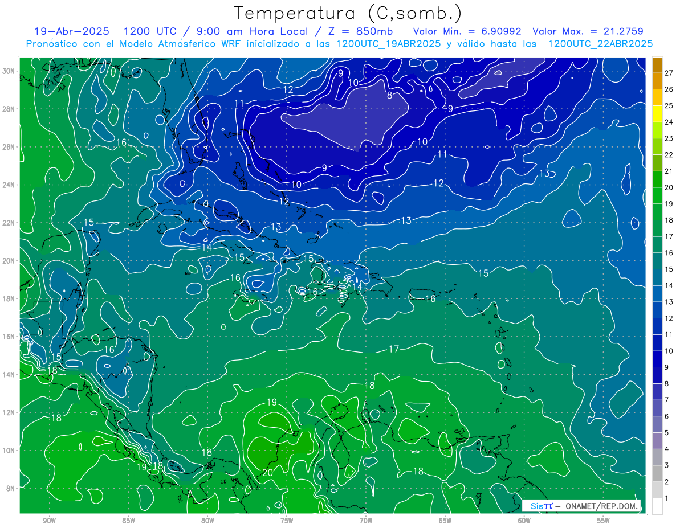
Task: Click the "30N" latitude axis label
Action: 9,71
